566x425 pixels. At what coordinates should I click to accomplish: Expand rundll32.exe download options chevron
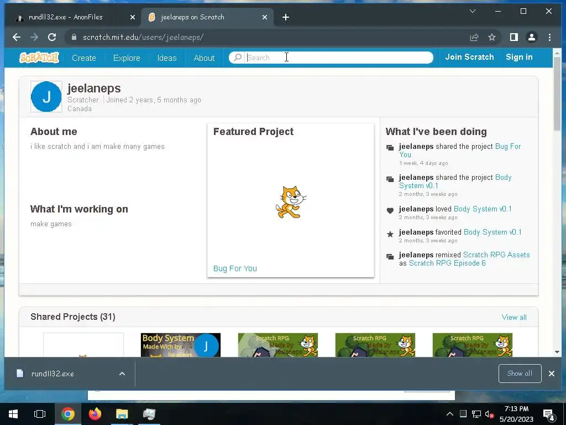tap(122, 374)
